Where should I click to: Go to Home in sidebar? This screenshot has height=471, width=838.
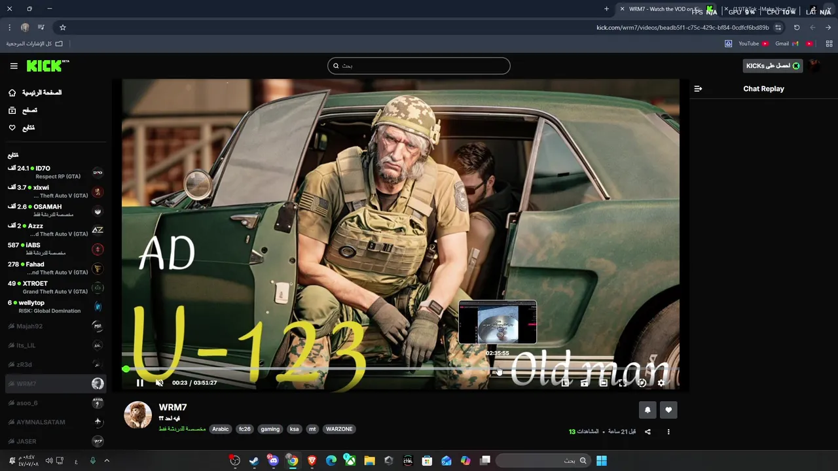(x=35, y=93)
